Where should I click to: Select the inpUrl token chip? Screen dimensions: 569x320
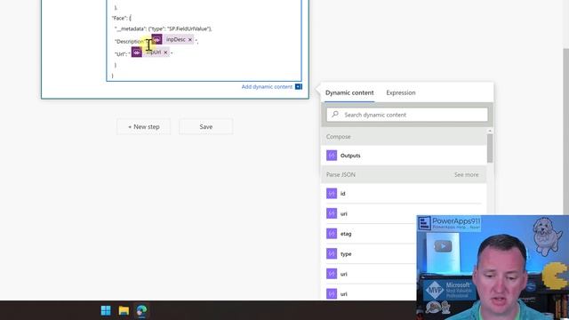click(150, 52)
